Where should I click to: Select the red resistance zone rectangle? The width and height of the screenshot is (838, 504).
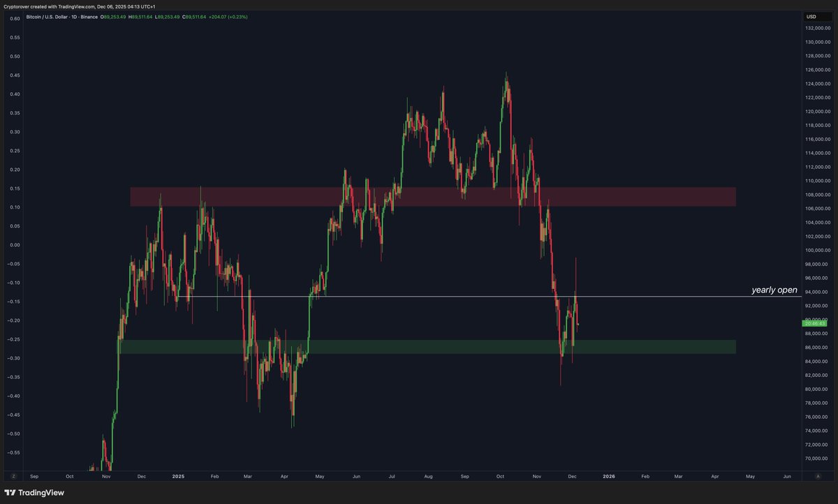(433, 197)
